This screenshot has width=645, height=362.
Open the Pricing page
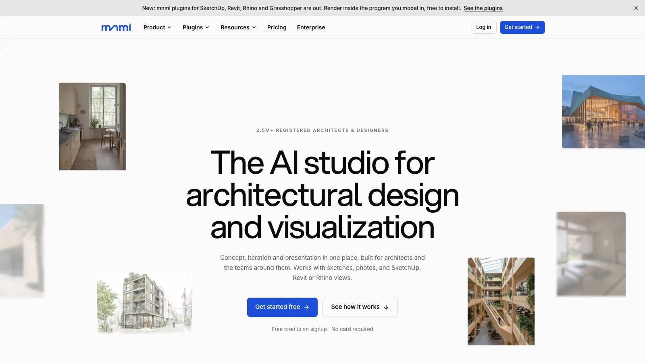(x=277, y=27)
